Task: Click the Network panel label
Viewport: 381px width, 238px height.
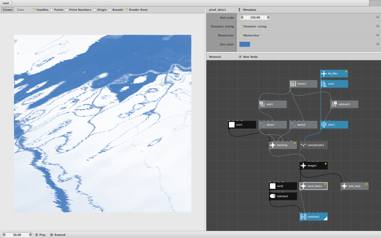Action: tap(215, 57)
